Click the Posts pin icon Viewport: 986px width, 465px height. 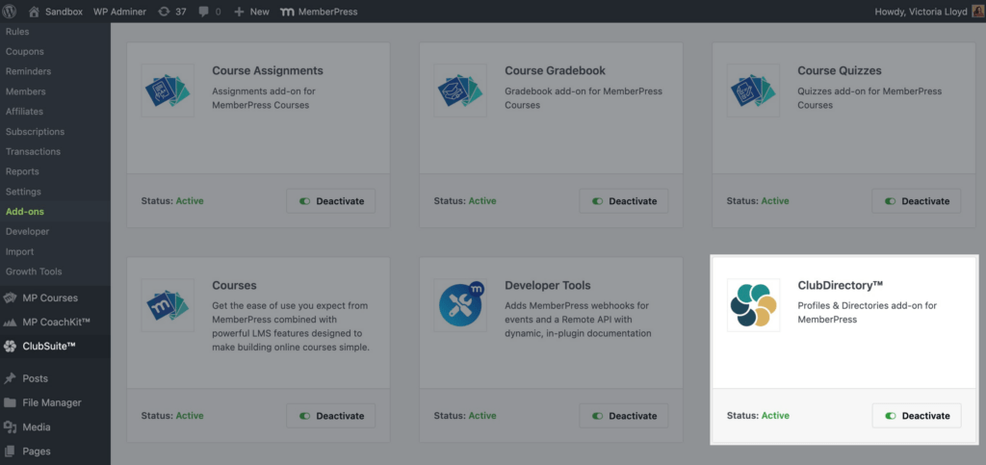(x=10, y=378)
